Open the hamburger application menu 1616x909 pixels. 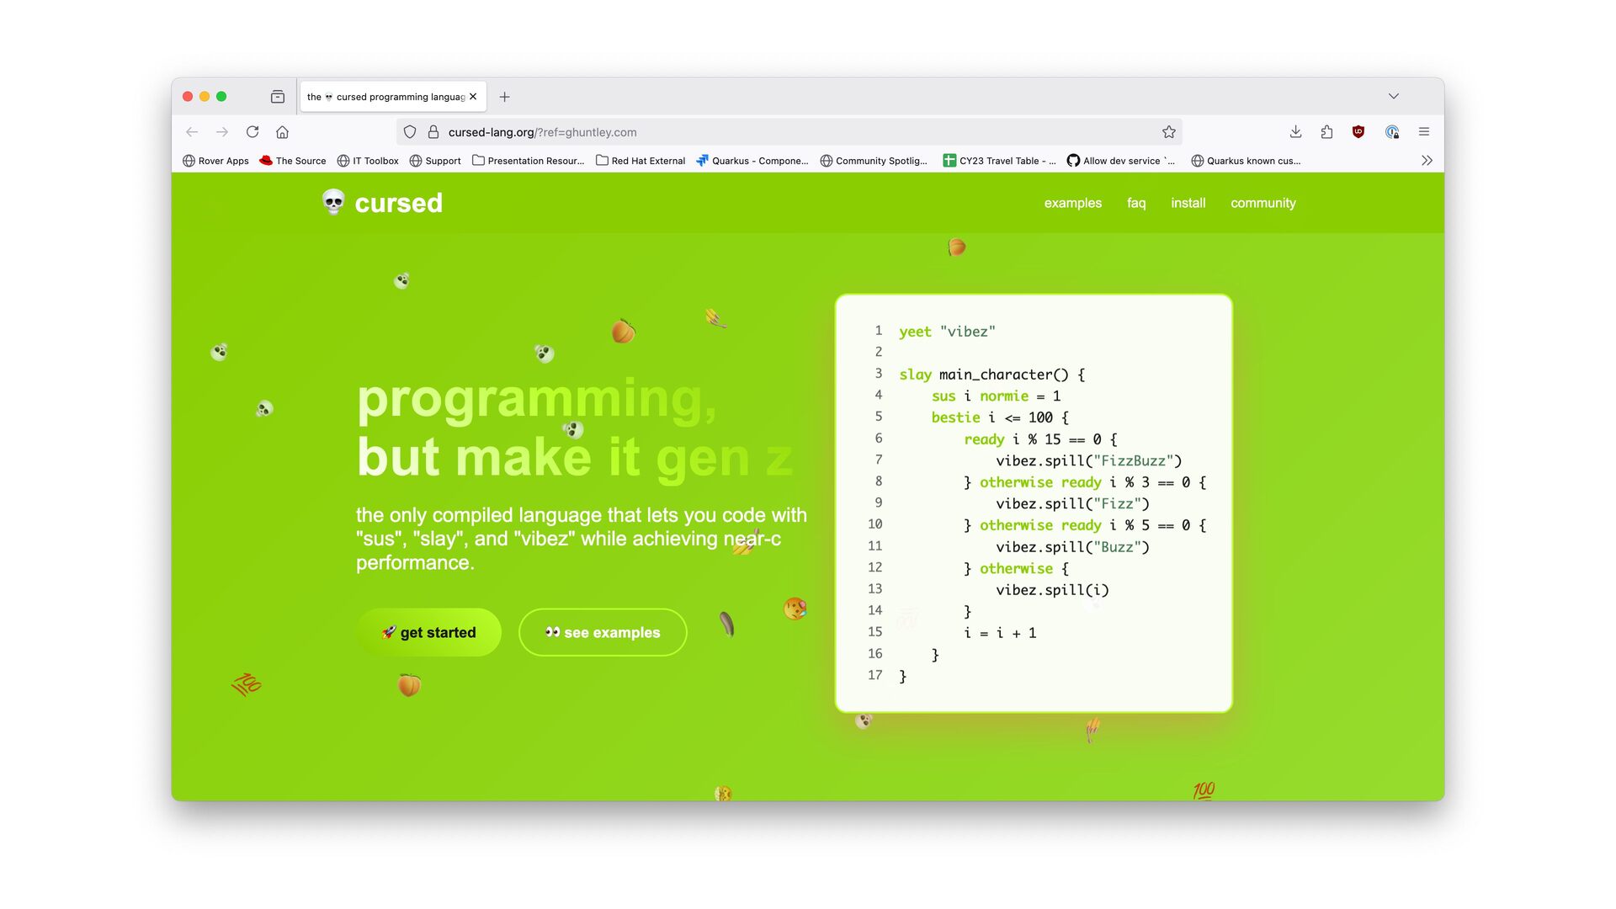click(1424, 132)
